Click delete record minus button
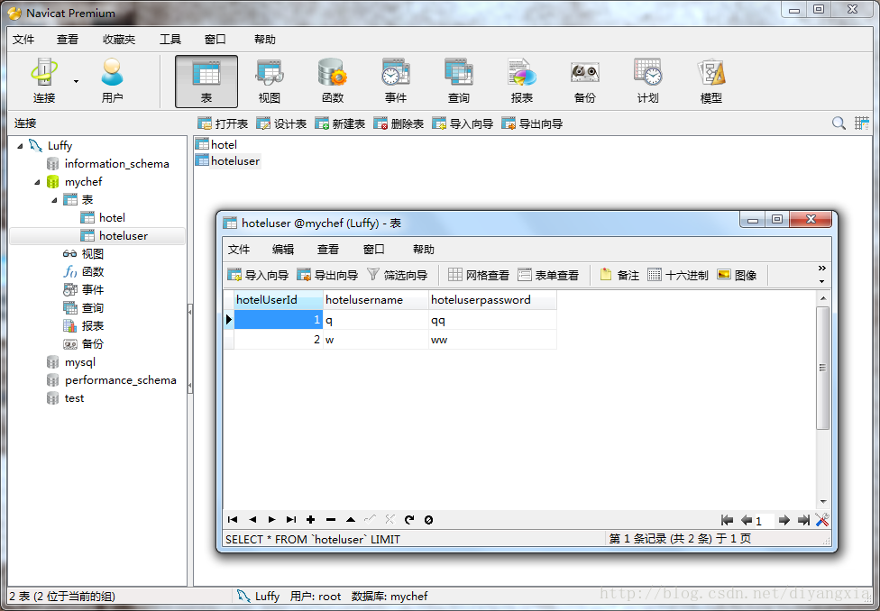 (331, 520)
